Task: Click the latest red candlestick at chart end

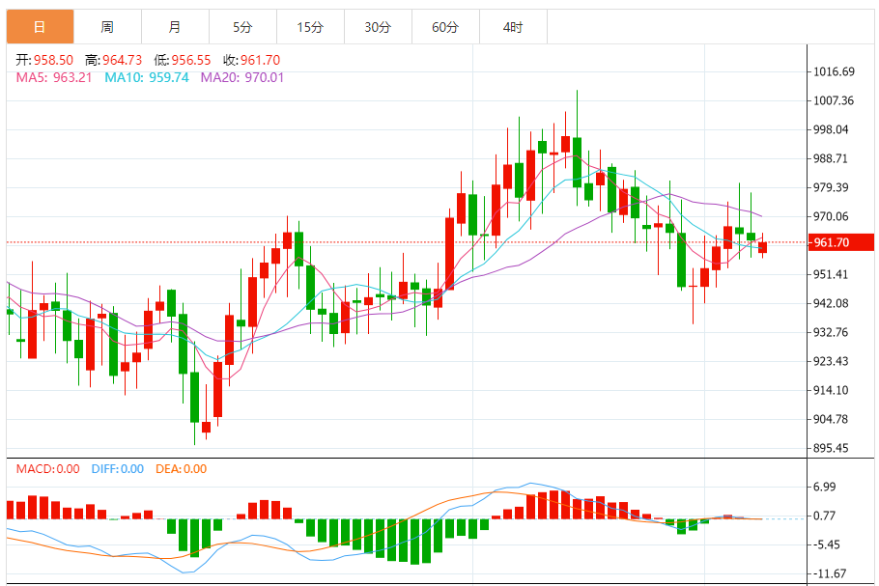Action: (x=762, y=247)
